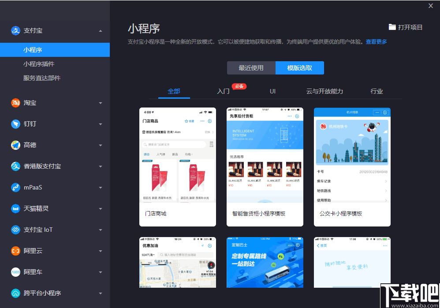
Task: Click the 支付宝 IoT platform icon
Action: 15,230
